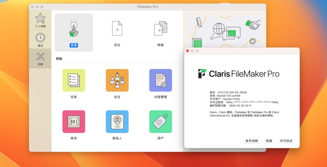Viewport: 327px width, 167px height.
Task: Open the 资产 assets tag template
Action: 161,122
